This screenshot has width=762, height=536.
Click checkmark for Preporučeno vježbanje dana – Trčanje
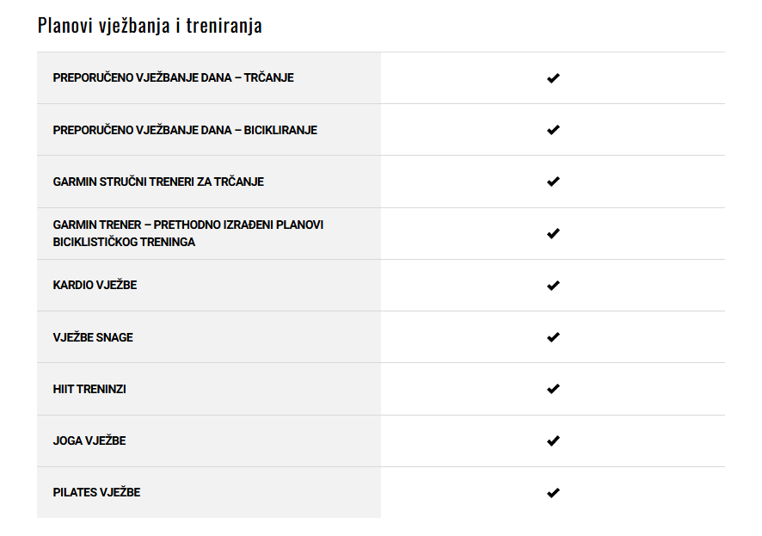pos(553,77)
